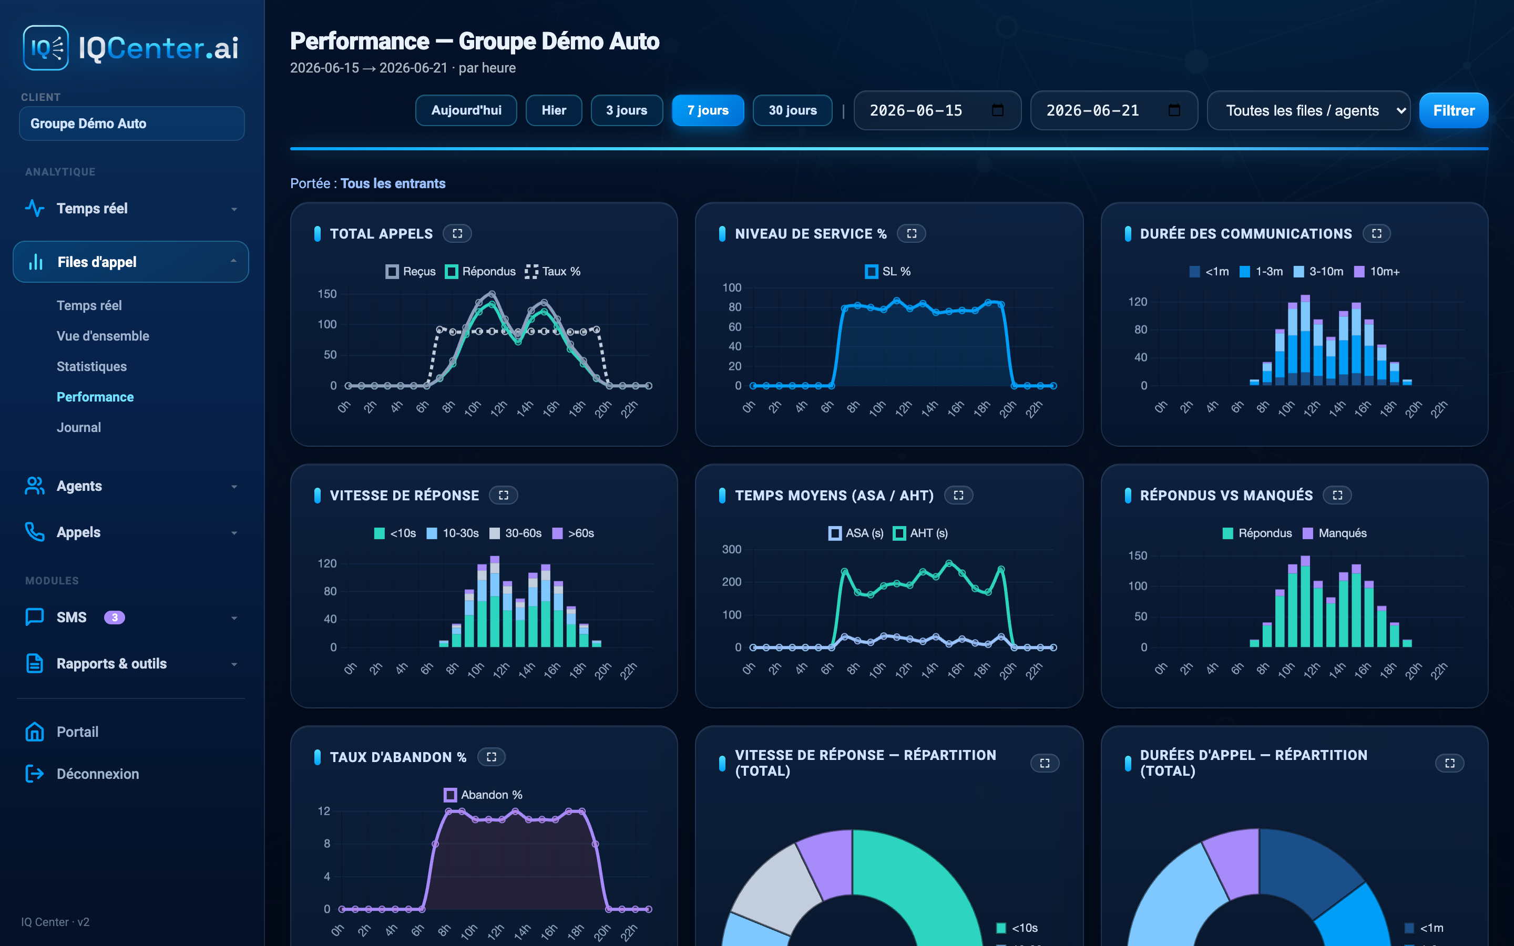
Task: Toggle the Répondus series in Total Appels
Action: (x=480, y=272)
